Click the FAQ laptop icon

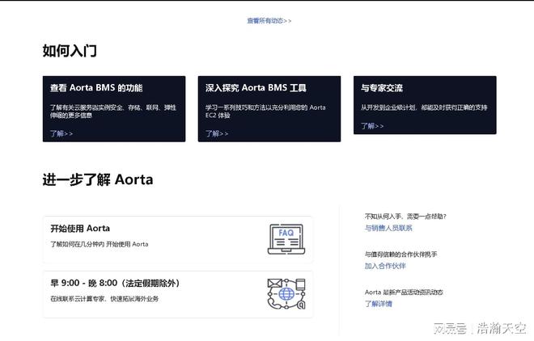pos(286,239)
